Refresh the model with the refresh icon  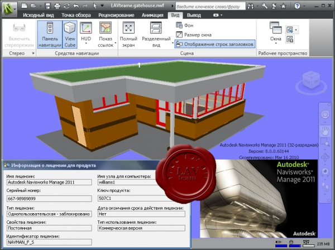click(66, 6)
